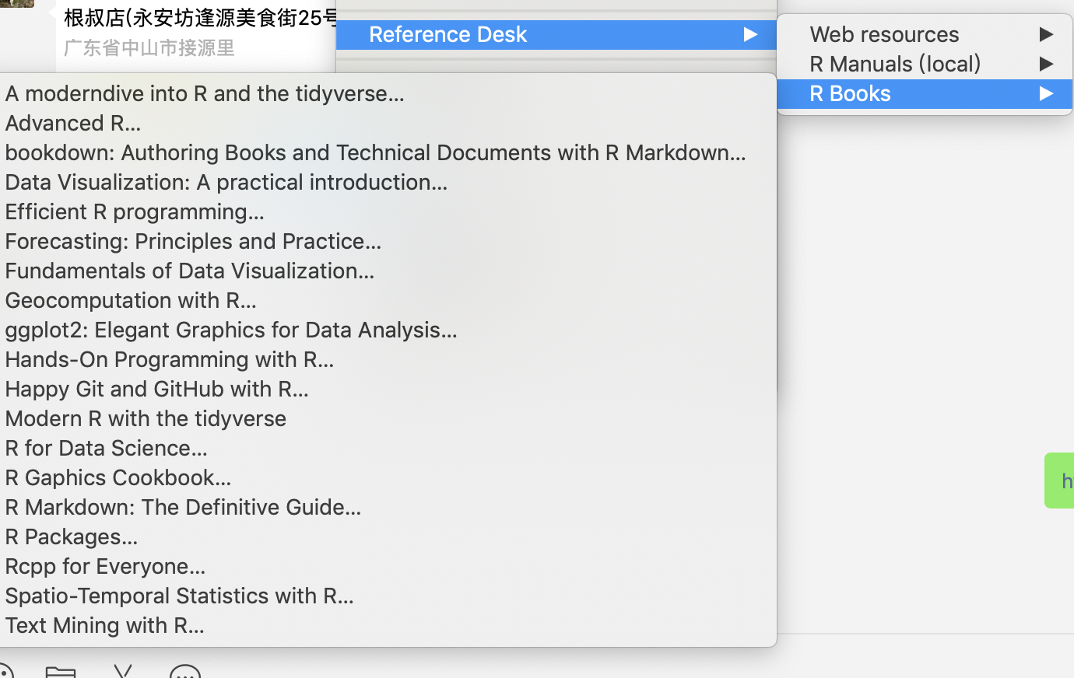The width and height of the screenshot is (1074, 678).
Task: Open Geocomputation with R book
Action: click(130, 300)
